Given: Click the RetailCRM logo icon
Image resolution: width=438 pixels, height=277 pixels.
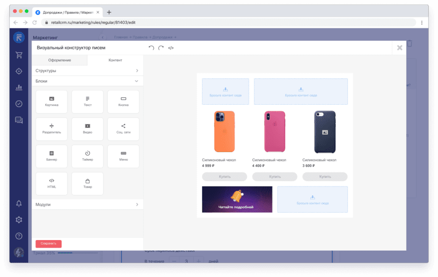Looking at the screenshot, I should pos(19,37).
